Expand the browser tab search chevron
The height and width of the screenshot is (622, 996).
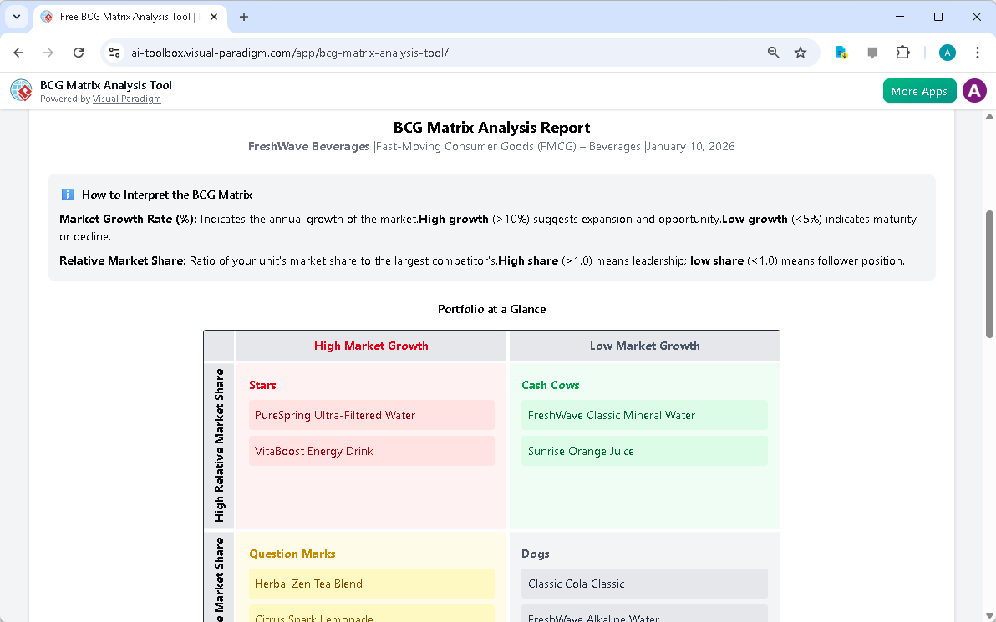(16, 17)
